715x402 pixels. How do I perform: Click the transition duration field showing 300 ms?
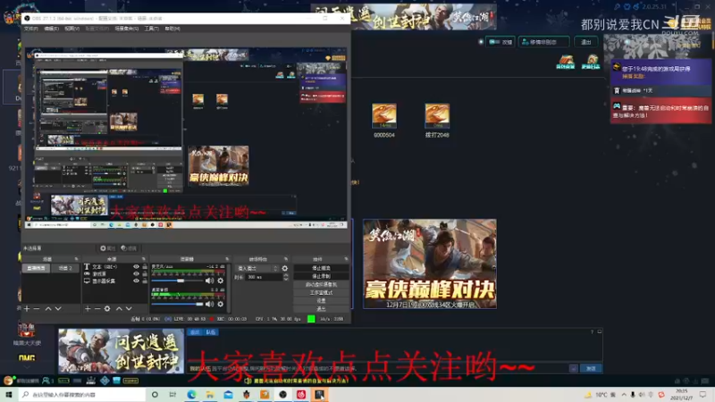pos(263,277)
